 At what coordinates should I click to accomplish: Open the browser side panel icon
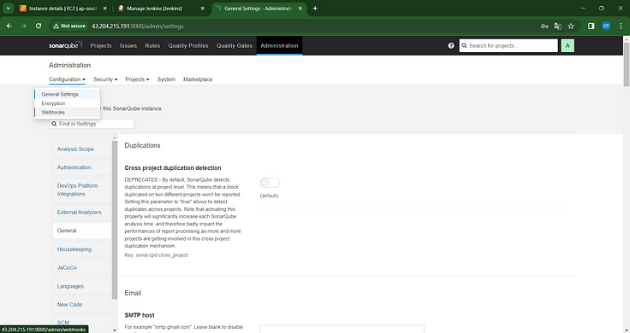pyautogui.click(x=591, y=26)
